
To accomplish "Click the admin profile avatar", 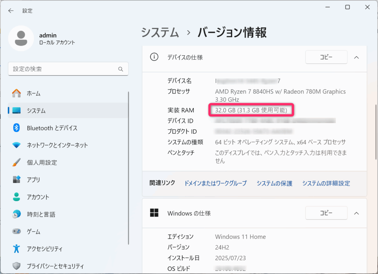I will [21, 38].
